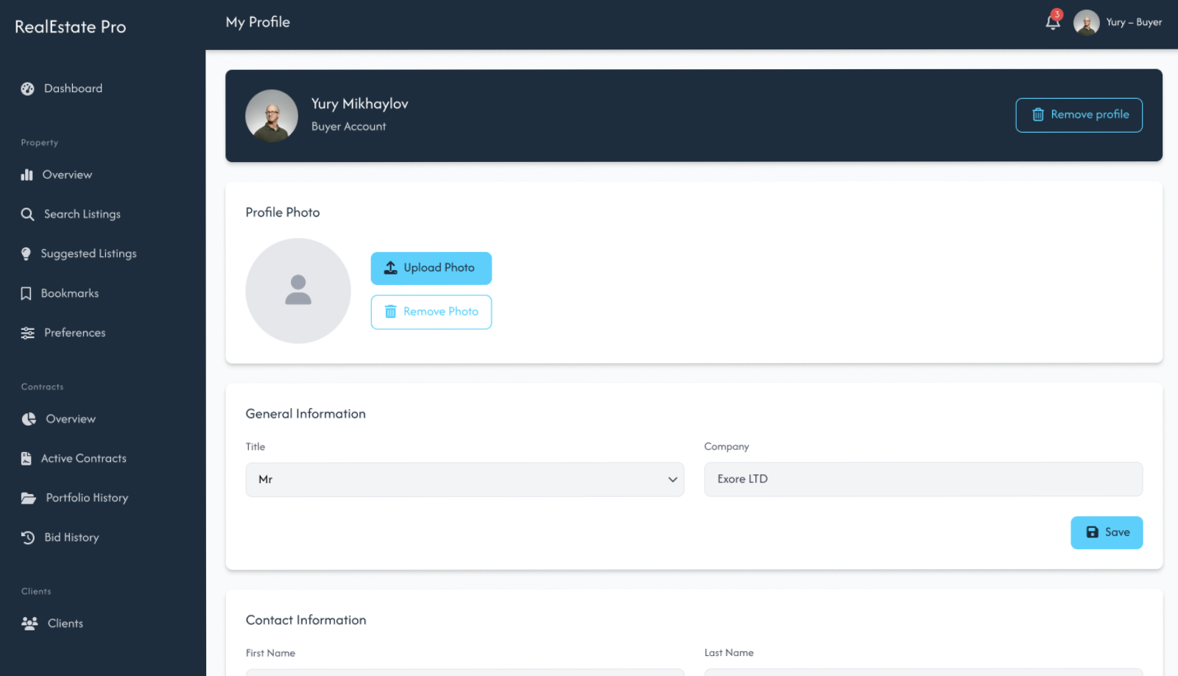
Task: Click the placeholder person photo circle
Action: [298, 290]
